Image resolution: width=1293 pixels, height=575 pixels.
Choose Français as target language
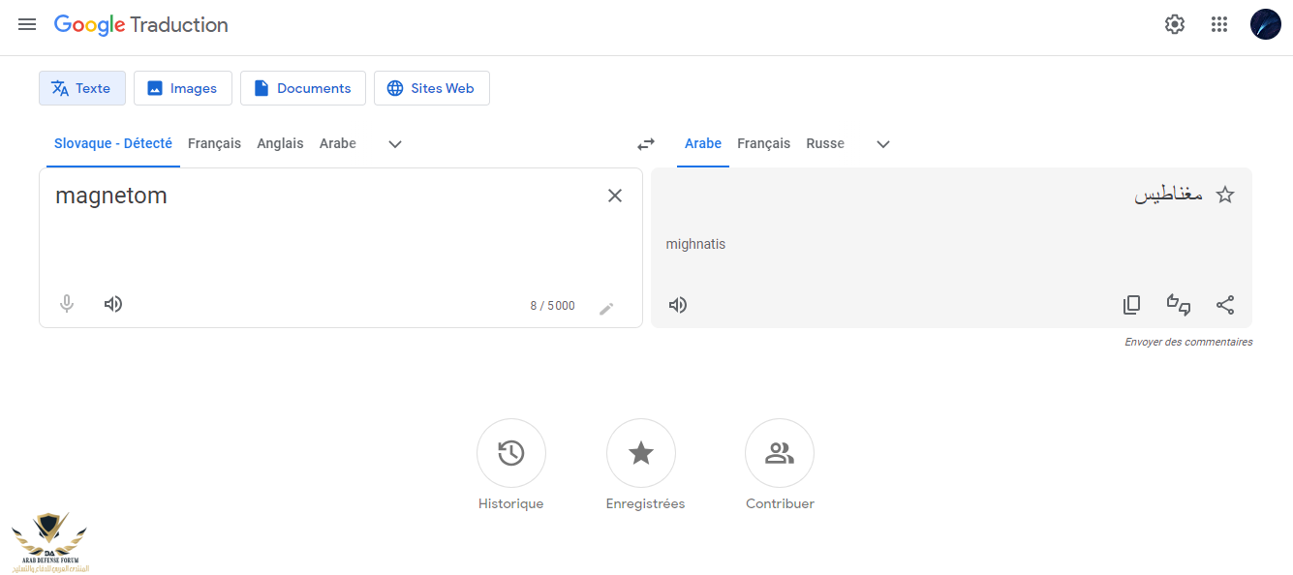[x=764, y=143]
